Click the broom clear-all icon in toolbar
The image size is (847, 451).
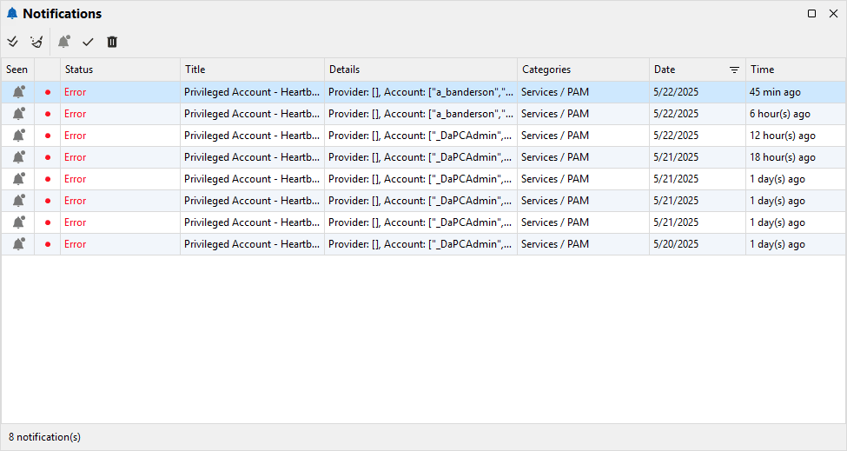pyautogui.click(x=36, y=42)
